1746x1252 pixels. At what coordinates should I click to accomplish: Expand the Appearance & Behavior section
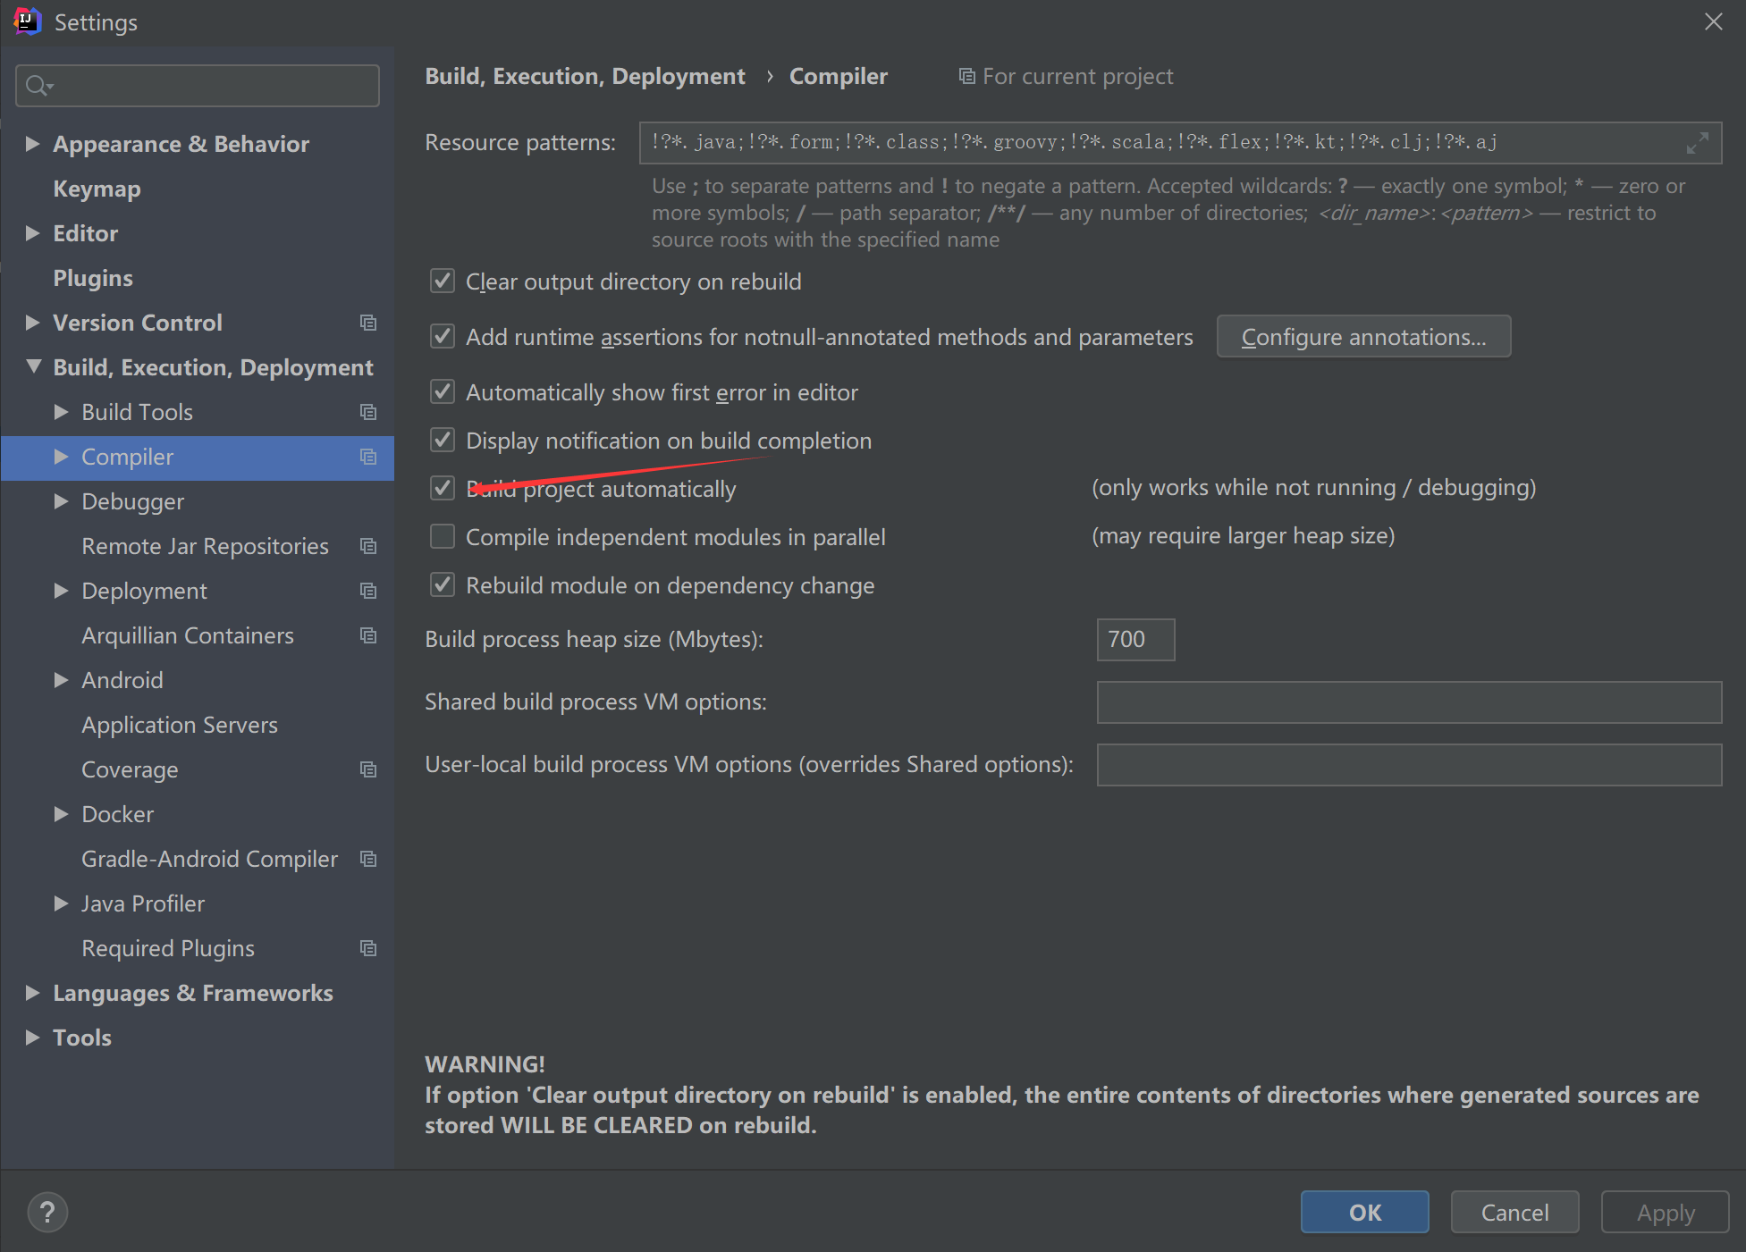tap(33, 144)
